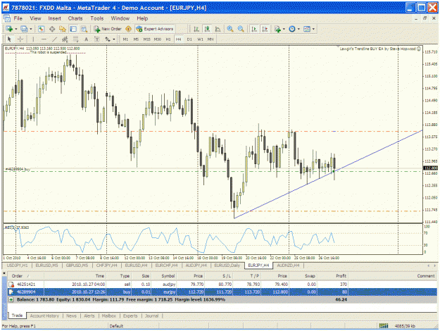Expand the Periodicity dropdown arrow

click(298, 29)
